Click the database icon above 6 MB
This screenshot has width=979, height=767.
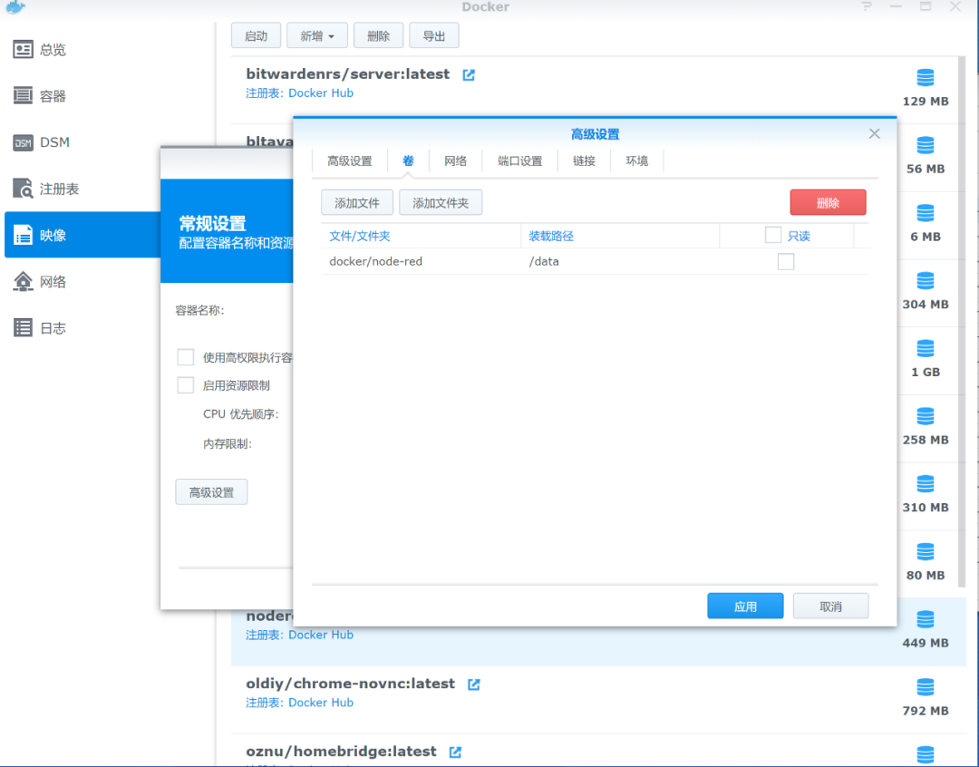[x=926, y=214]
